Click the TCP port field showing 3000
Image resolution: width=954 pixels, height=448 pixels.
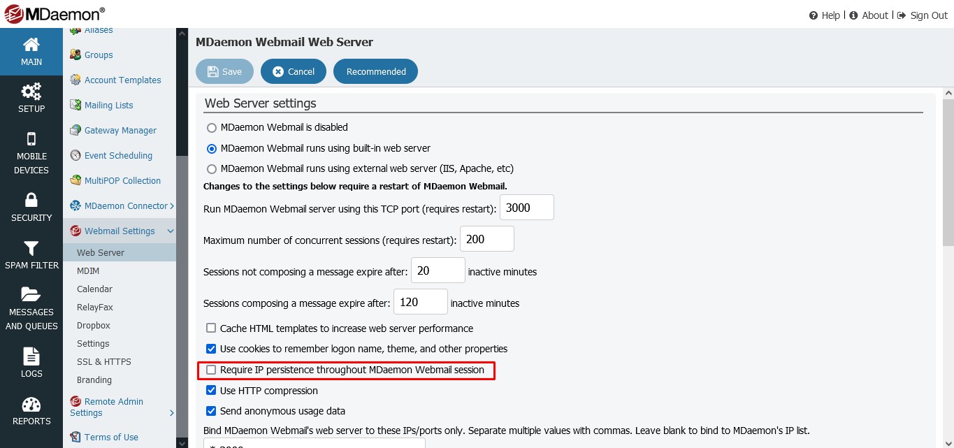coord(527,208)
